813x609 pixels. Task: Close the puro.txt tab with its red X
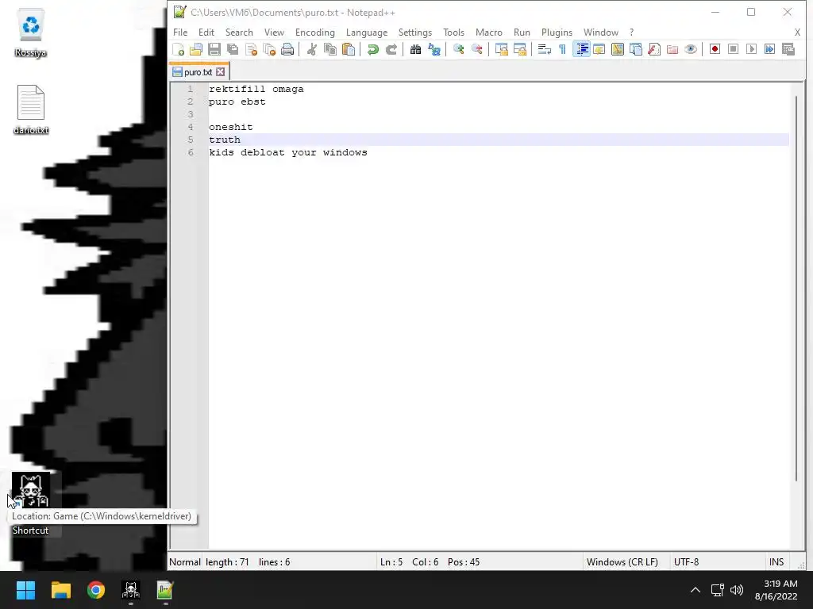(x=221, y=71)
